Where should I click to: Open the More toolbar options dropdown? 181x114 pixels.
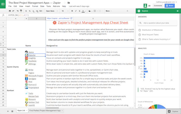[109, 11]
